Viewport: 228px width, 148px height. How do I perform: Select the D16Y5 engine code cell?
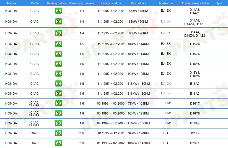[195, 64]
